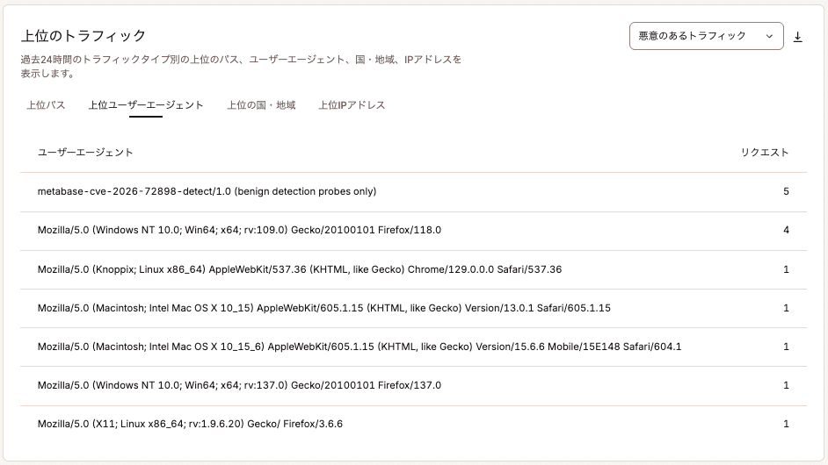This screenshot has width=828, height=465.
Task: Click request count 4 for Firefox/118.0 row
Action: coord(786,231)
